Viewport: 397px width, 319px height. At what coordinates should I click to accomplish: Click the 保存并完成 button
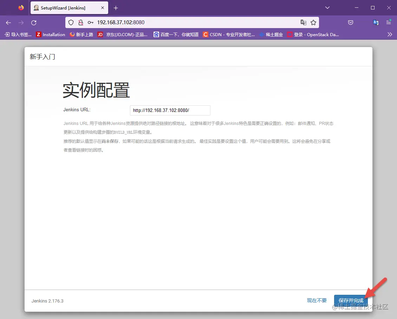pyautogui.click(x=351, y=300)
